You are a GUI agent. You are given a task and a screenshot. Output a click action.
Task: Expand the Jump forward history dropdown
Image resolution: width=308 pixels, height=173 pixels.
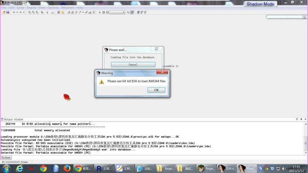pos(24,12)
